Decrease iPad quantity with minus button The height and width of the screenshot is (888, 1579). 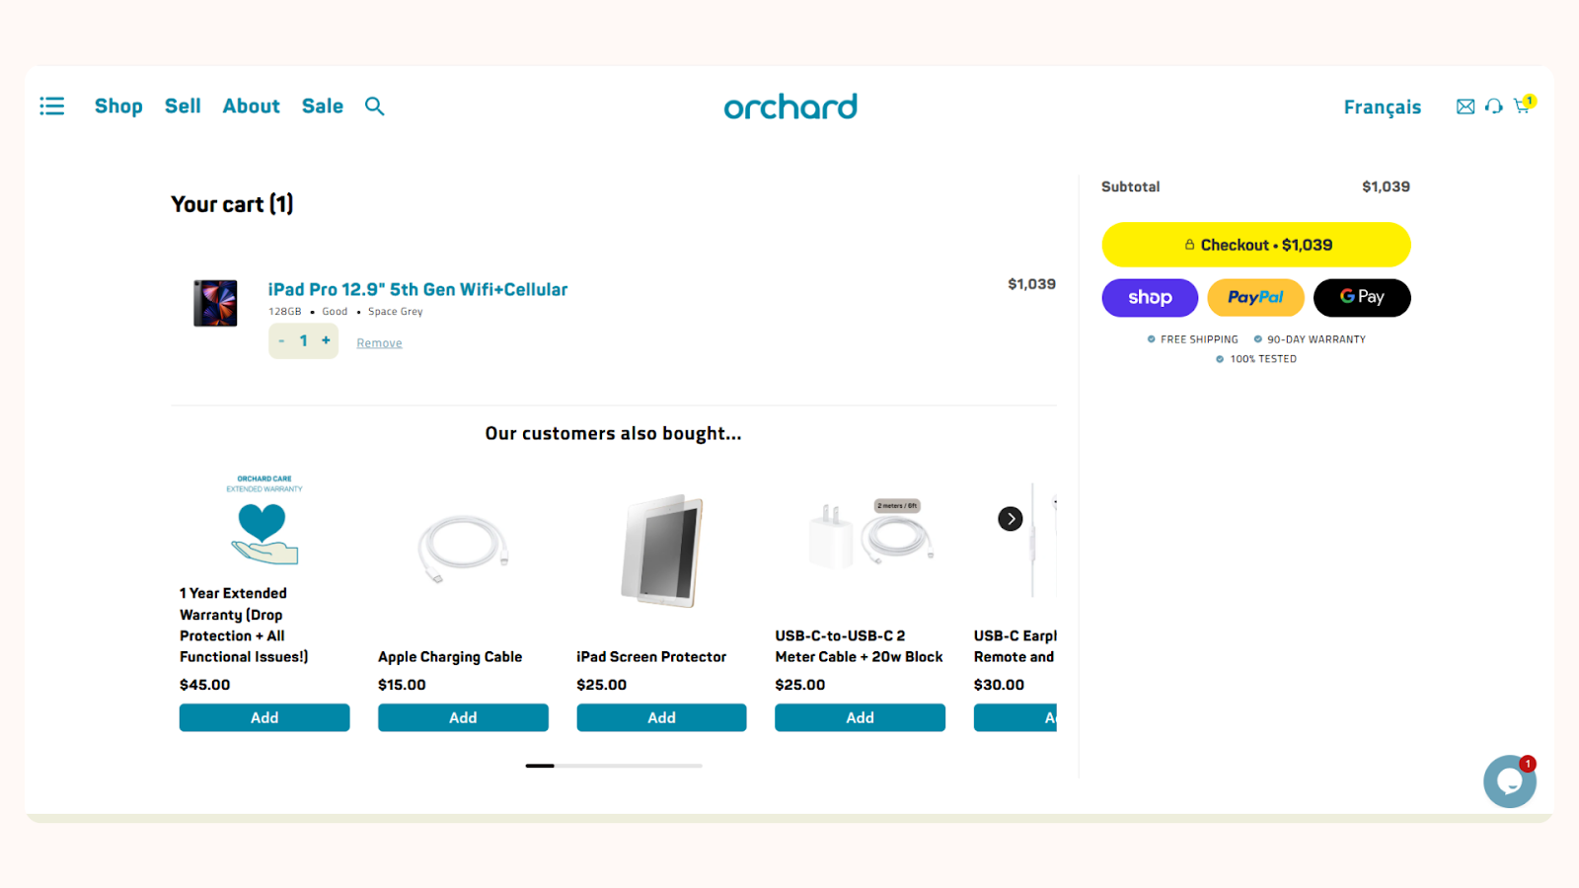tap(280, 340)
